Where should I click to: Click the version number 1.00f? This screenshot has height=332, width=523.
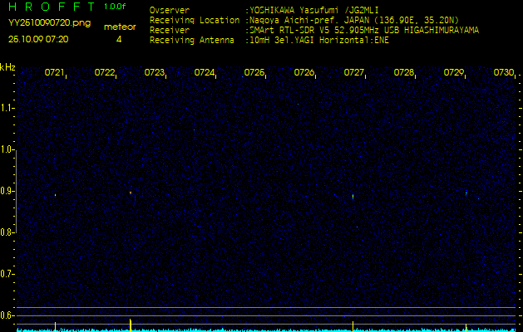click(116, 7)
